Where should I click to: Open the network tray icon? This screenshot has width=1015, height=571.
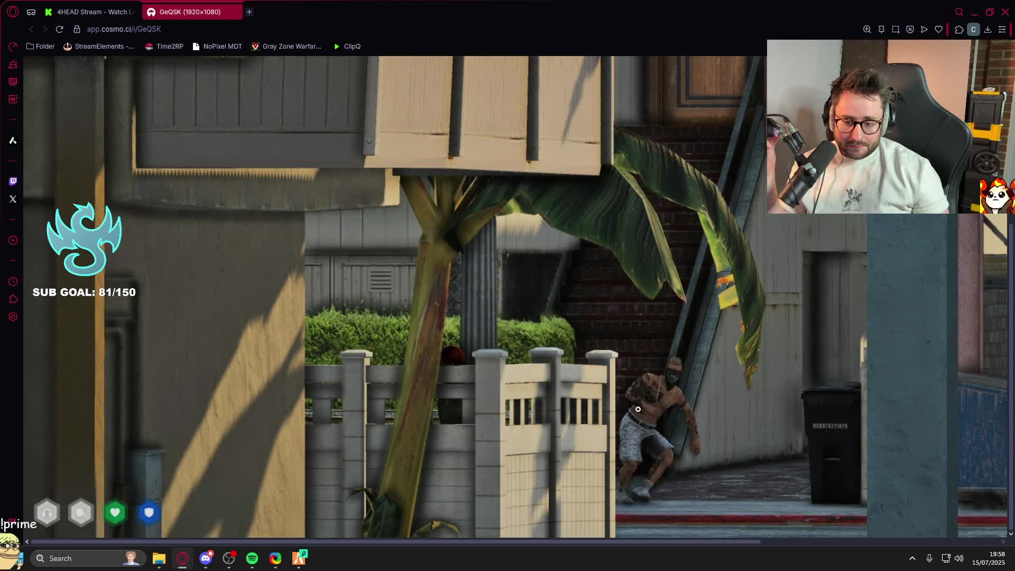[x=946, y=558]
